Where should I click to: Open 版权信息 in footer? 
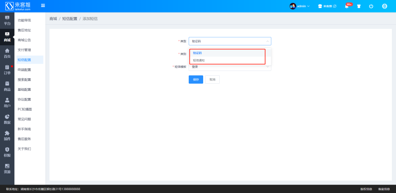pyautogui.click(x=366, y=189)
